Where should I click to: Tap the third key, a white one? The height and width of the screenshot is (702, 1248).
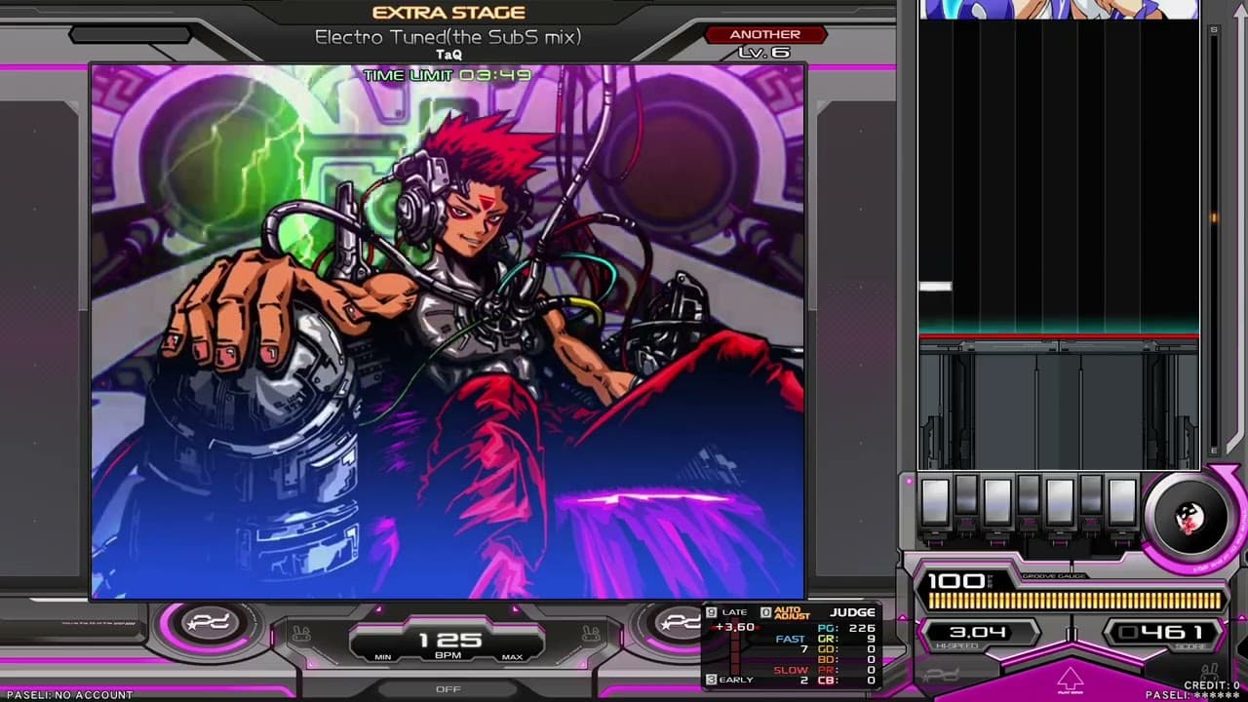point(997,502)
